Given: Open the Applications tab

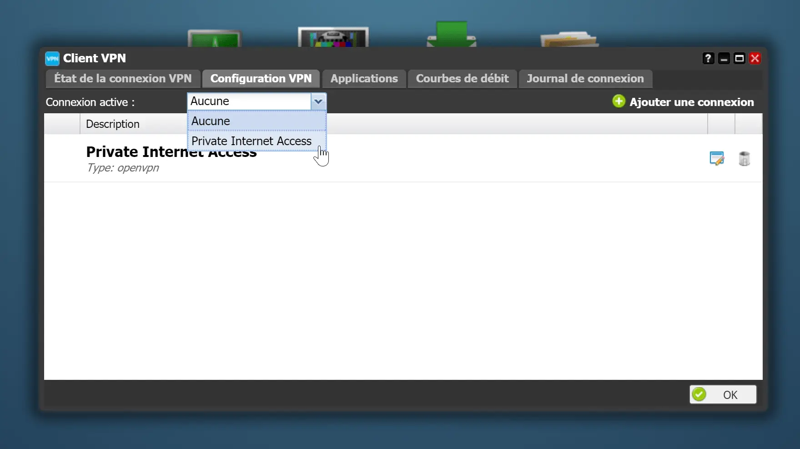Looking at the screenshot, I should 364,79.
